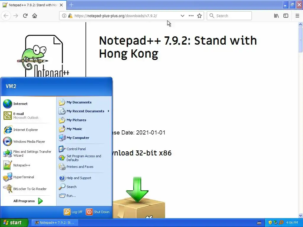
Task: Show address bar history dropdown arrow
Action: coord(182,16)
